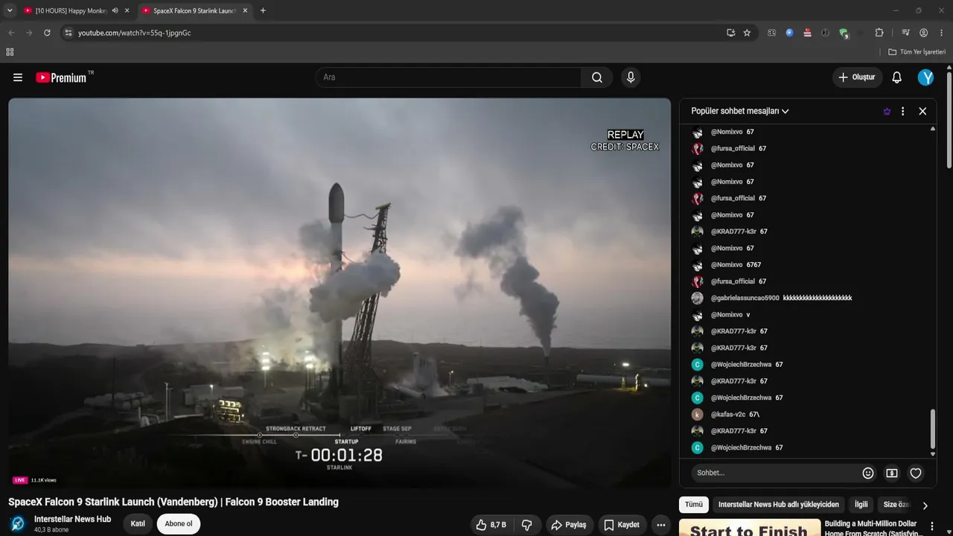Like the video with thumbs up
The image size is (953, 536).
492,525
